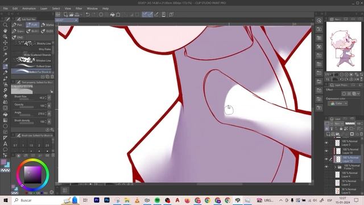Open the Window menu

click(92, 9)
